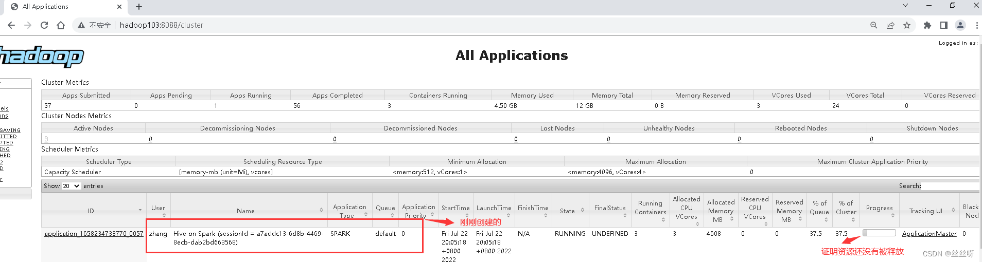The width and height of the screenshot is (982, 262).
Task: Reload the page with the refresh icon
Action: (44, 25)
